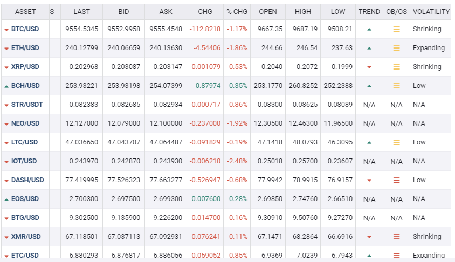This screenshot has height=262, width=455.
Task: Click the green up arrow beside EOS/USD
Action: 6,199
